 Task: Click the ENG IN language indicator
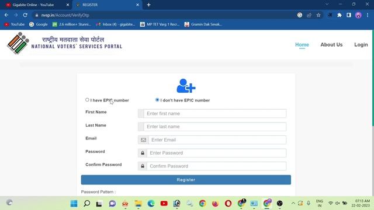[x=320, y=203]
